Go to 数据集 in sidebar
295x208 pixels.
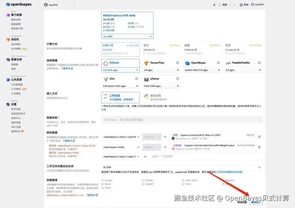(15, 64)
